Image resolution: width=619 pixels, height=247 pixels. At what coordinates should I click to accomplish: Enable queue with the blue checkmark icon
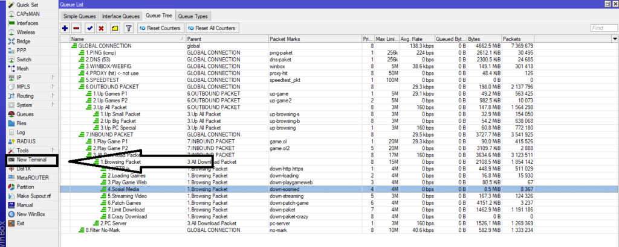tap(89, 28)
